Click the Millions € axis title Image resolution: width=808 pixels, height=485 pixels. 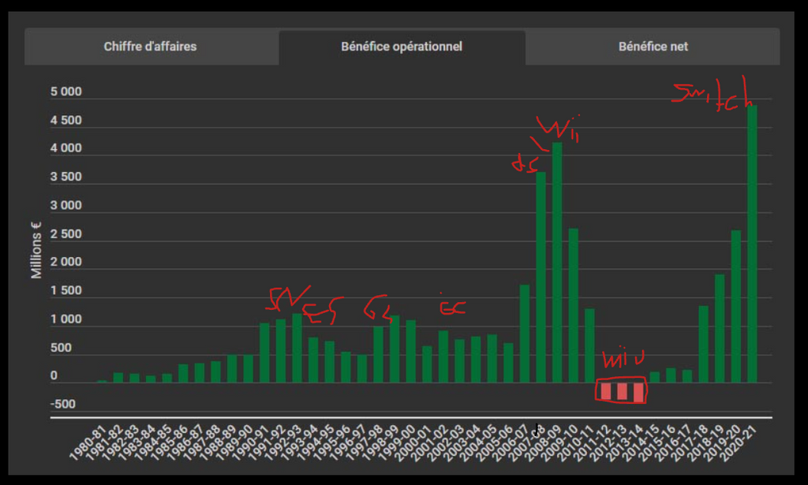tap(36, 249)
